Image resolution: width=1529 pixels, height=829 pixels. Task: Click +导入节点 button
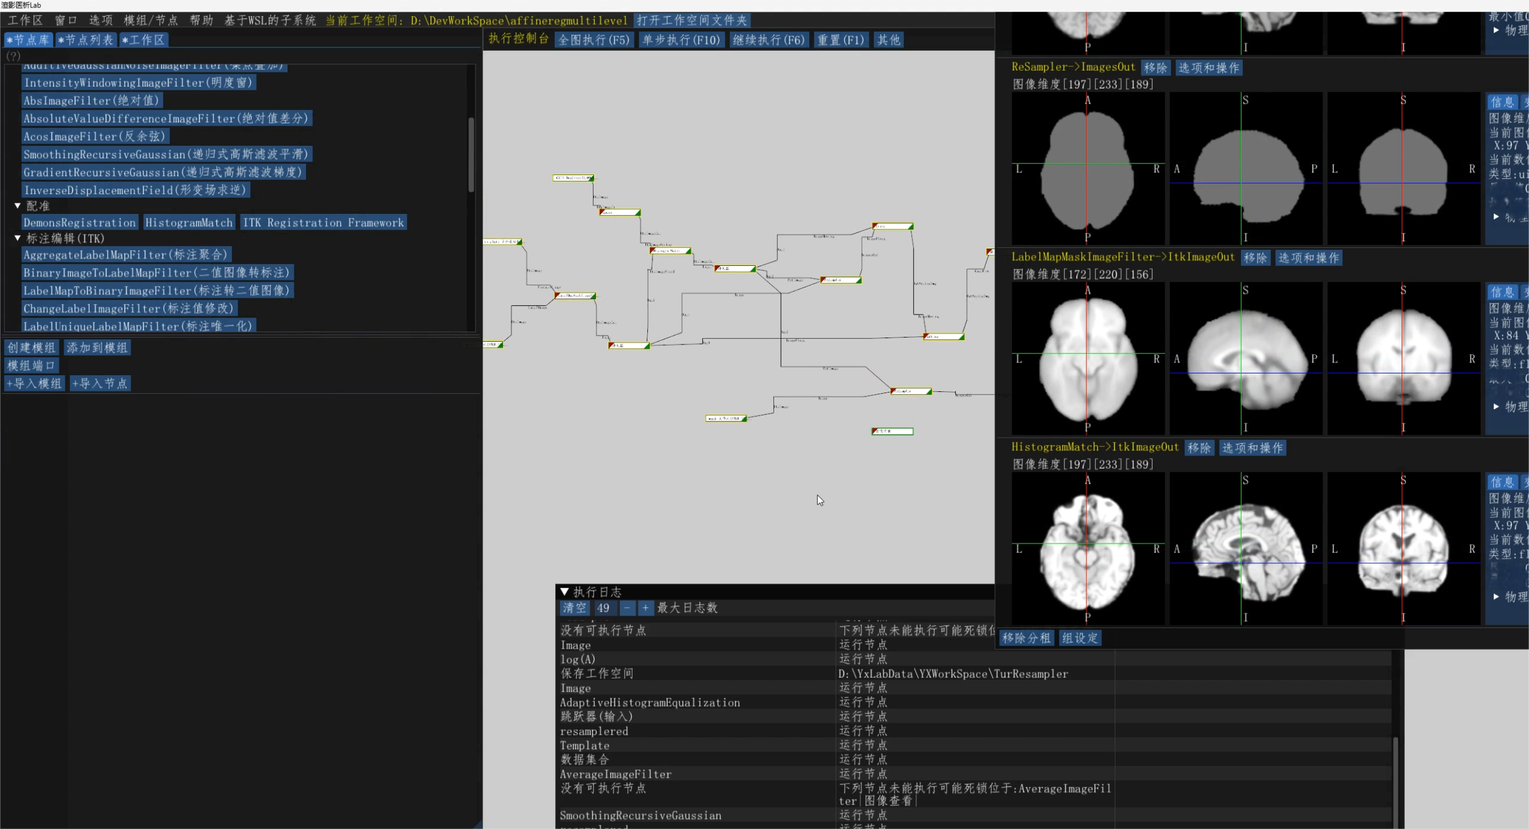[100, 383]
